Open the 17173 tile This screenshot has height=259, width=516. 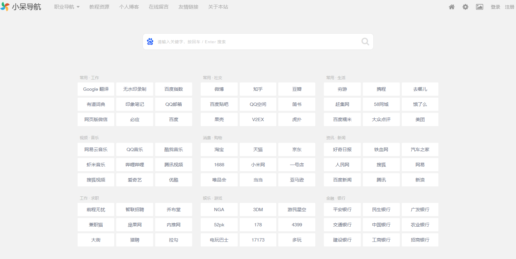[x=258, y=240]
